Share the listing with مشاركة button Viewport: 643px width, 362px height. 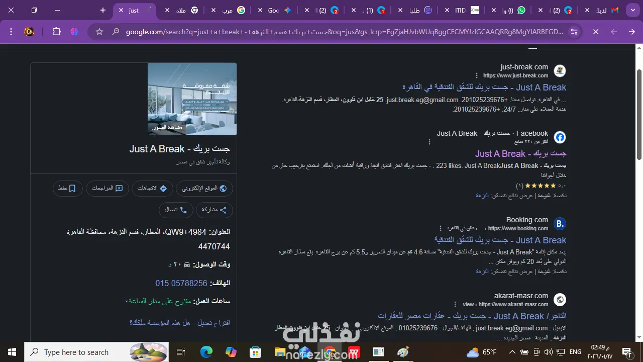pos(214,210)
